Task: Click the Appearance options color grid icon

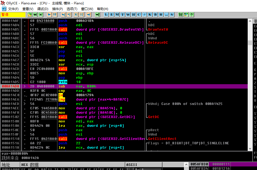Action: click(x=186, y=15)
